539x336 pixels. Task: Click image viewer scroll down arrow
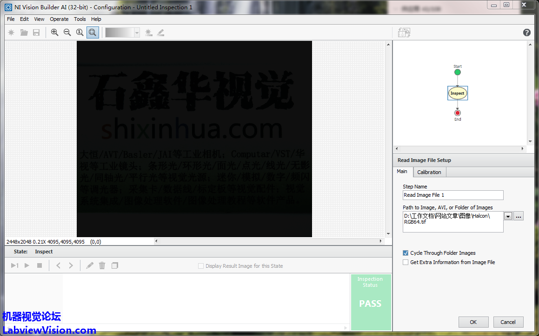pyautogui.click(x=388, y=234)
